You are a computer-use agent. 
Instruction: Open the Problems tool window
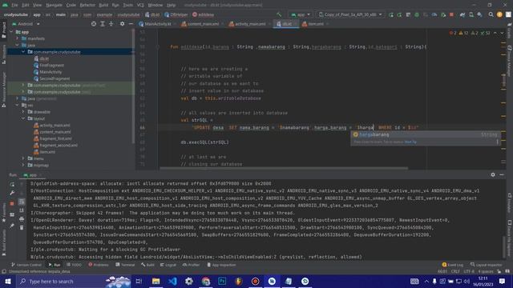point(99,265)
